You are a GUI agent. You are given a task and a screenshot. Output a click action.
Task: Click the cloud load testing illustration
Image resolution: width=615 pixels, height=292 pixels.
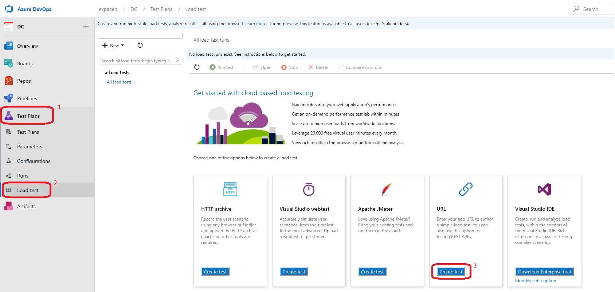click(x=240, y=123)
